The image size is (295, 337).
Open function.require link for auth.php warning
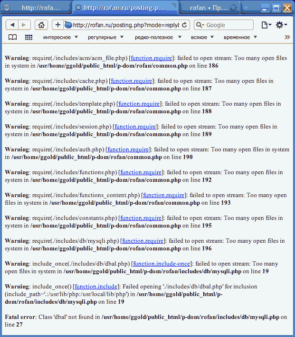click(x=128, y=149)
